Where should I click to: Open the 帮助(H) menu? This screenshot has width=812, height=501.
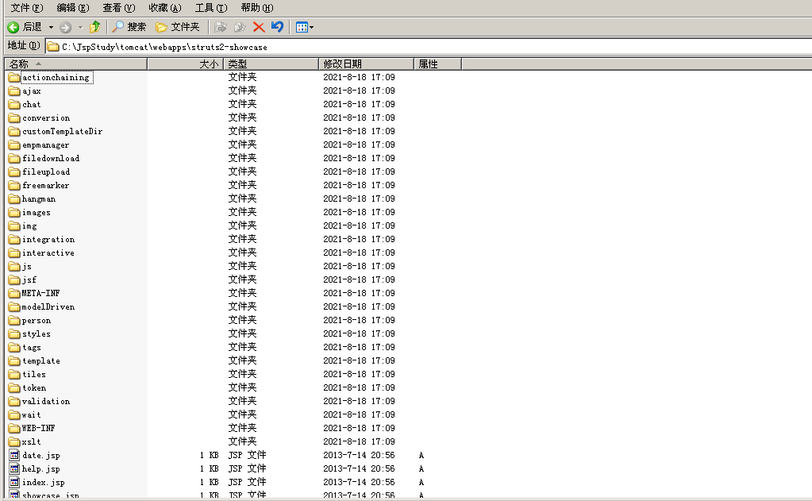tap(257, 8)
